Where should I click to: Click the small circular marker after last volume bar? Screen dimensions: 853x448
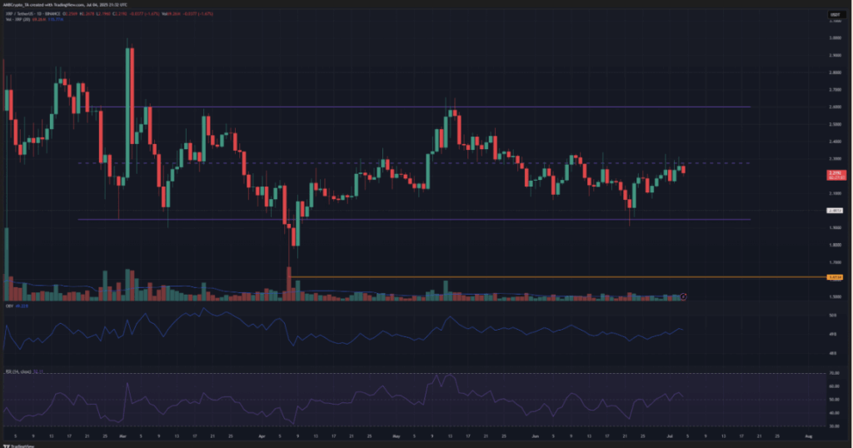click(x=683, y=296)
